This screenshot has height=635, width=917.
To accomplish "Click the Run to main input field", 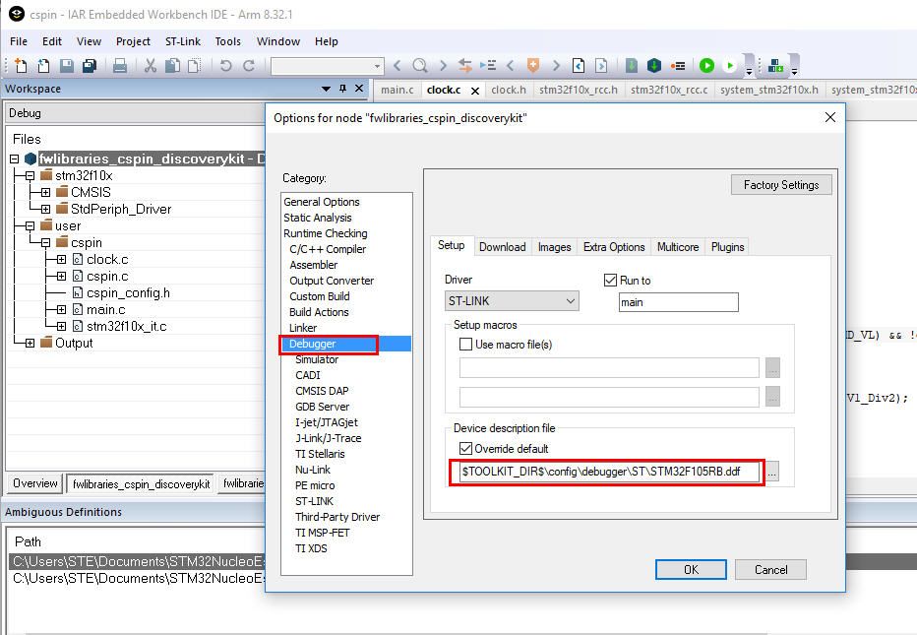I will (x=678, y=302).
